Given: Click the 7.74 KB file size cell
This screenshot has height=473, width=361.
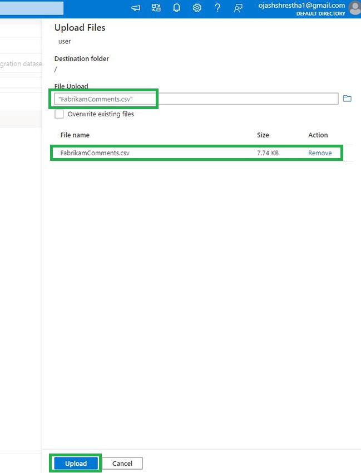Looking at the screenshot, I should [268, 153].
